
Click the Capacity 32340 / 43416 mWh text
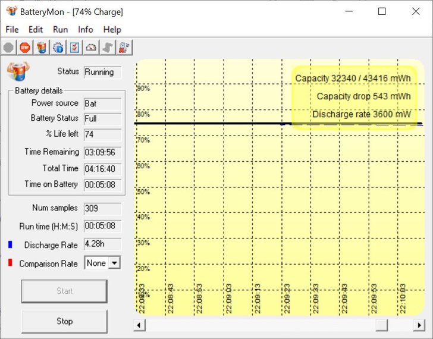[x=353, y=79]
